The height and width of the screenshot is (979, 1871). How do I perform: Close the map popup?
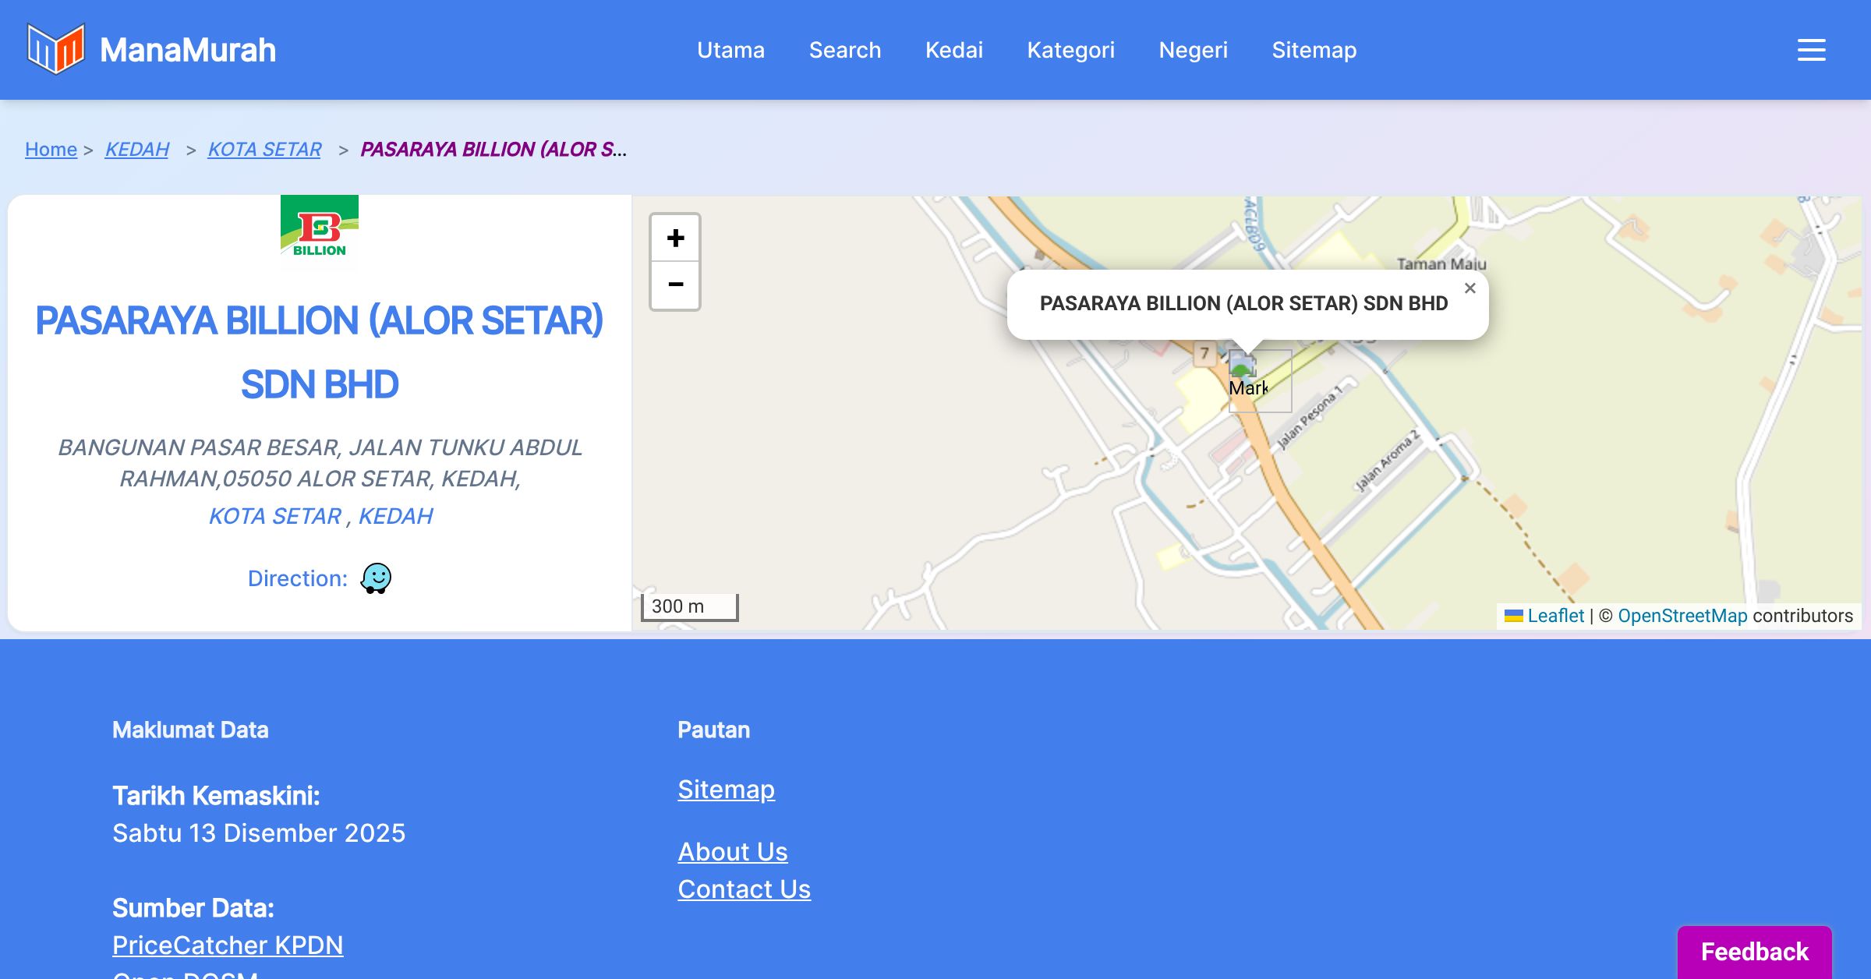(x=1470, y=288)
